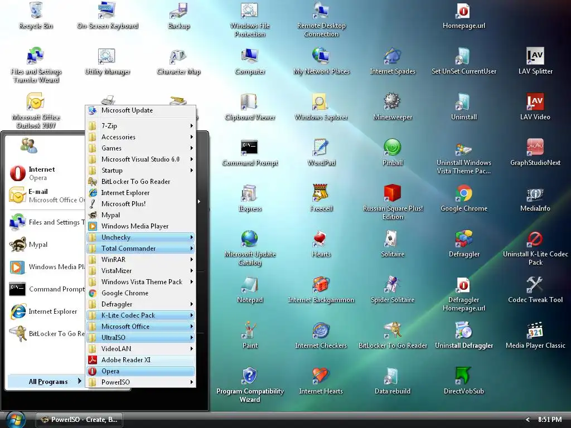Expand the PowerISO submenu
The image size is (571, 428).
pos(141,382)
